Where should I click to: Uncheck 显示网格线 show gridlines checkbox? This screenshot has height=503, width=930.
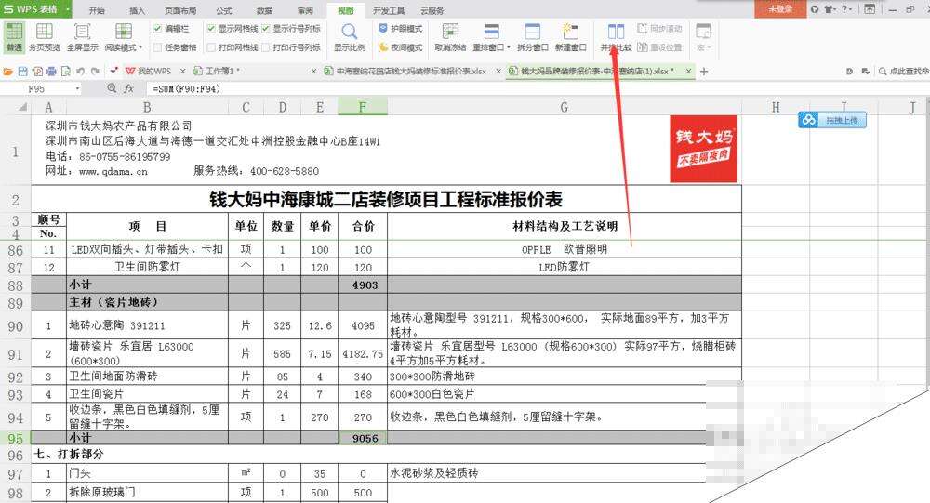click(x=211, y=28)
